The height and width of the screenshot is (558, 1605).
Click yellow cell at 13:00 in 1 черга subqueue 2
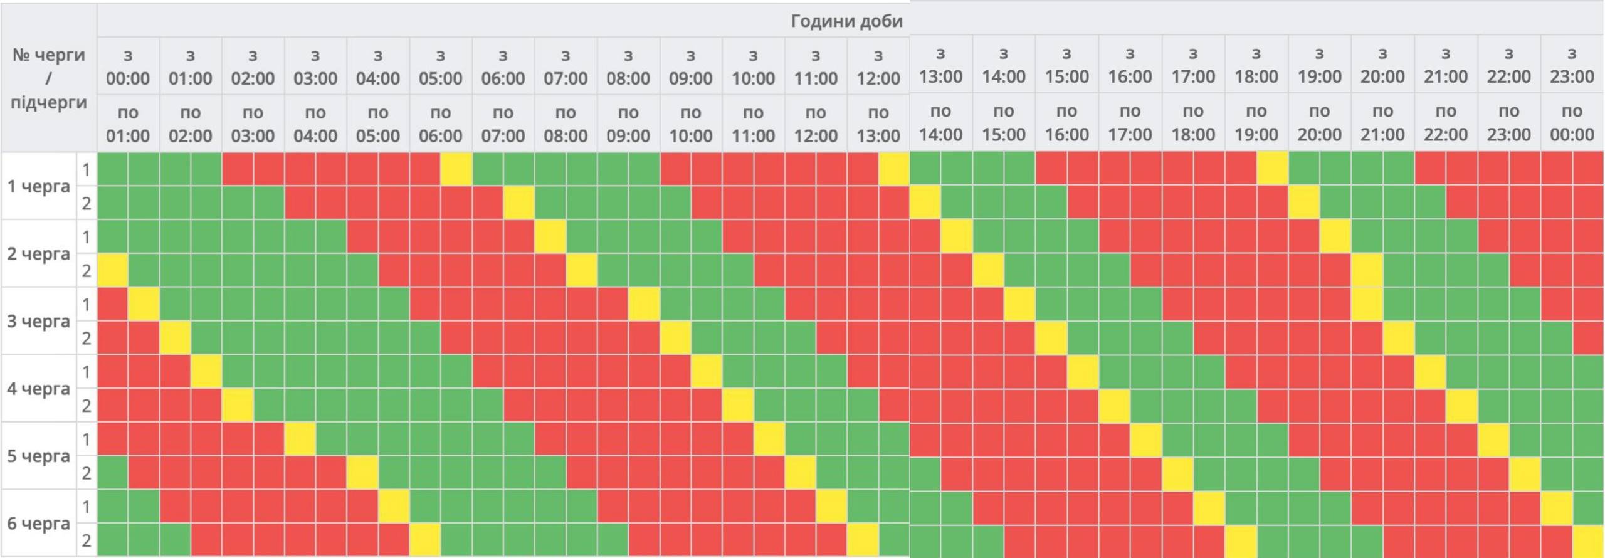925,203
